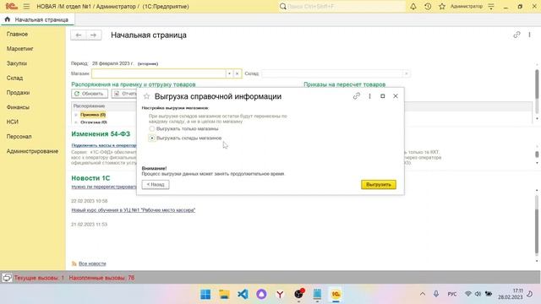This screenshot has width=541, height=304.
Task: Open the Закупки section
Action: pos(17,63)
